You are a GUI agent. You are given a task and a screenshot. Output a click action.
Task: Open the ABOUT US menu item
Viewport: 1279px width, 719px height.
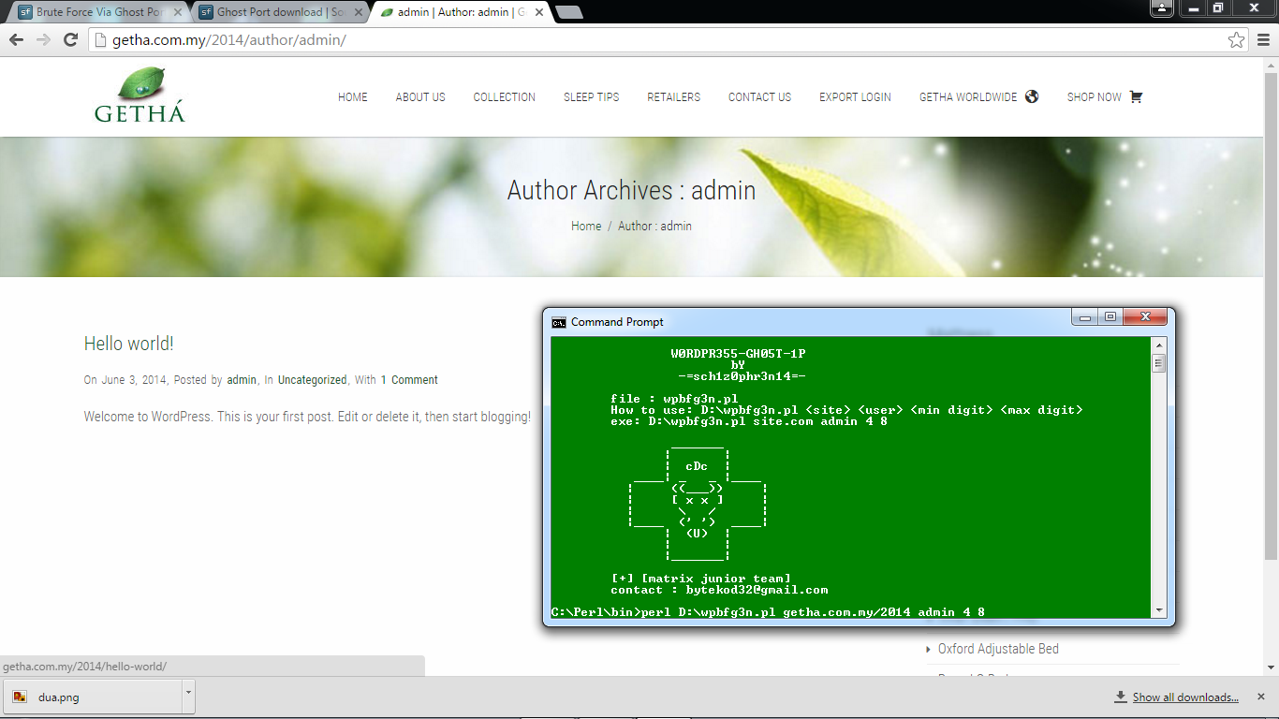(x=420, y=96)
